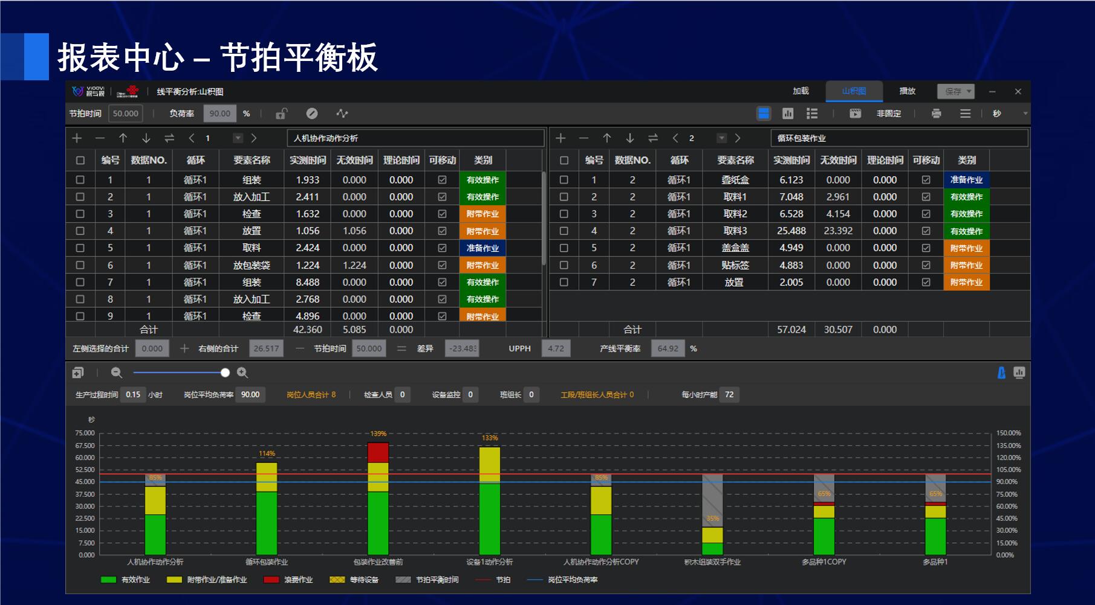
Task: Switch to the list view icon
Action: click(x=812, y=114)
